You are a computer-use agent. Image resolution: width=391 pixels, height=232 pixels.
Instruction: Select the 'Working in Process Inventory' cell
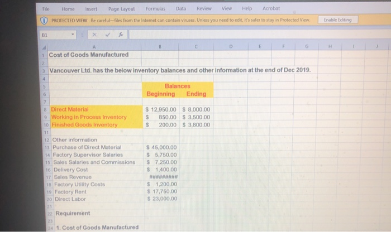(x=96, y=117)
